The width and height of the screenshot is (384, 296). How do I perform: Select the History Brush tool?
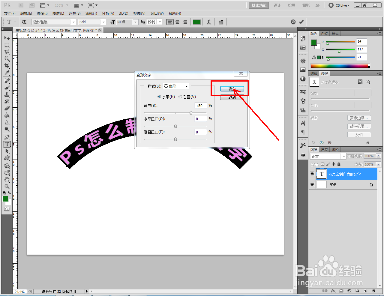pyautogui.click(x=7, y=101)
